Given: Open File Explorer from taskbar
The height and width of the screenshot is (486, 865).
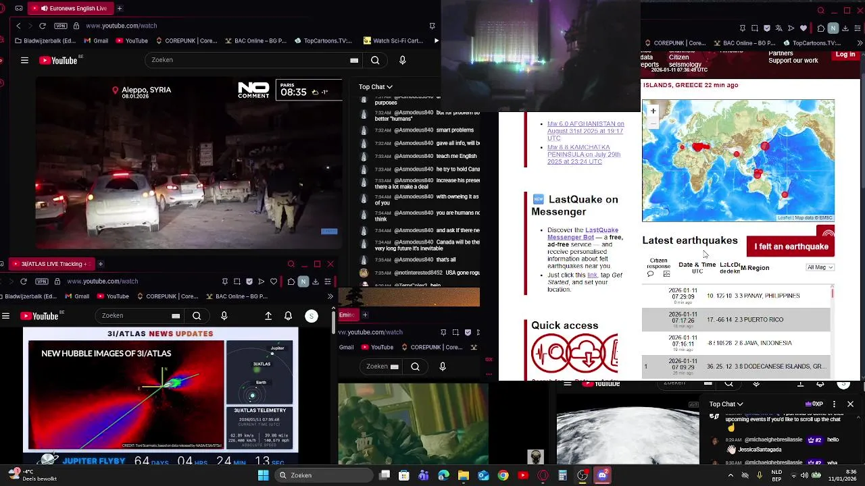Looking at the screenshot, I should 464,475.
